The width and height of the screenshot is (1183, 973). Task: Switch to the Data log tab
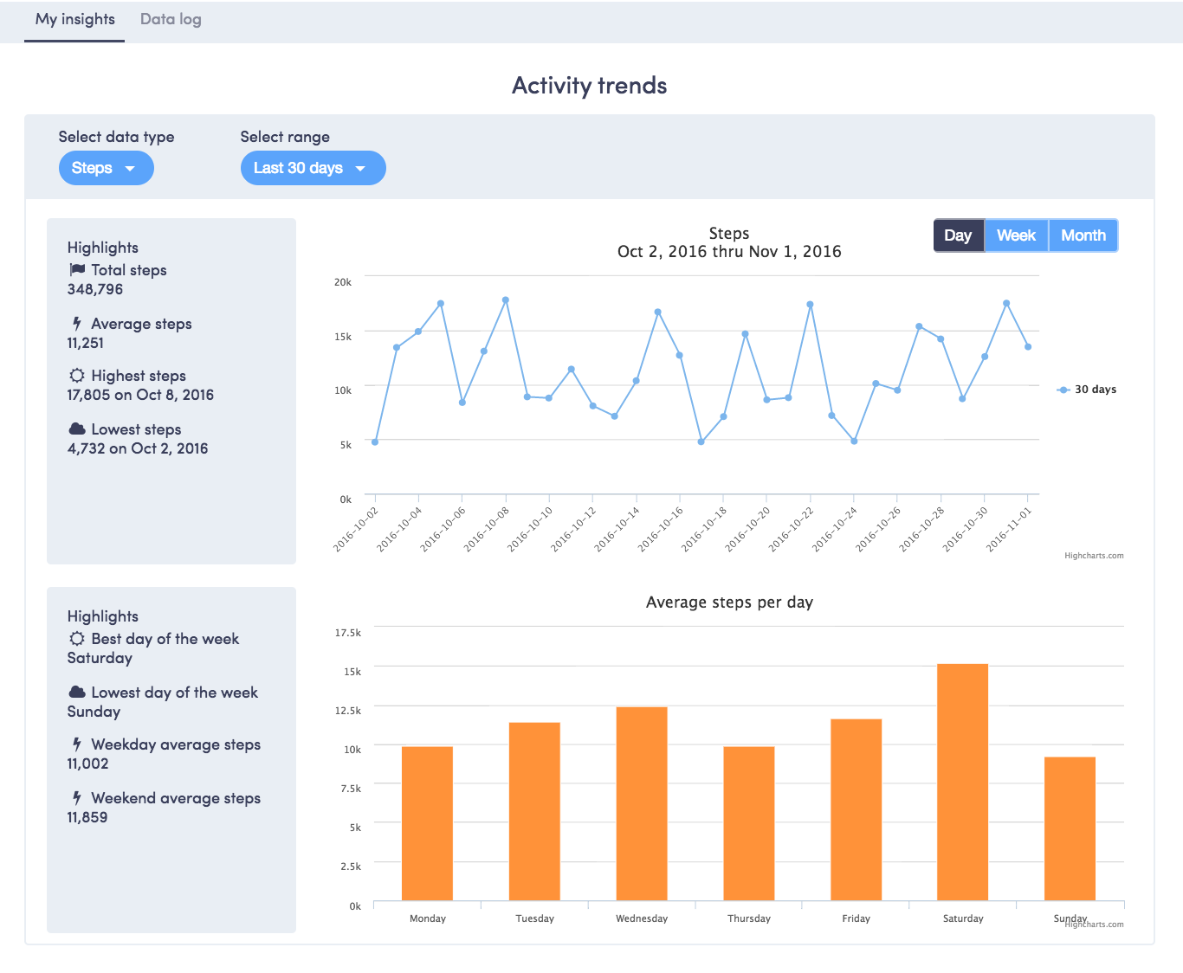(170, 18)
